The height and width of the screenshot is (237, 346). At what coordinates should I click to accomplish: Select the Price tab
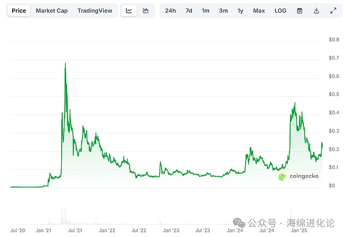click(18, 10)
